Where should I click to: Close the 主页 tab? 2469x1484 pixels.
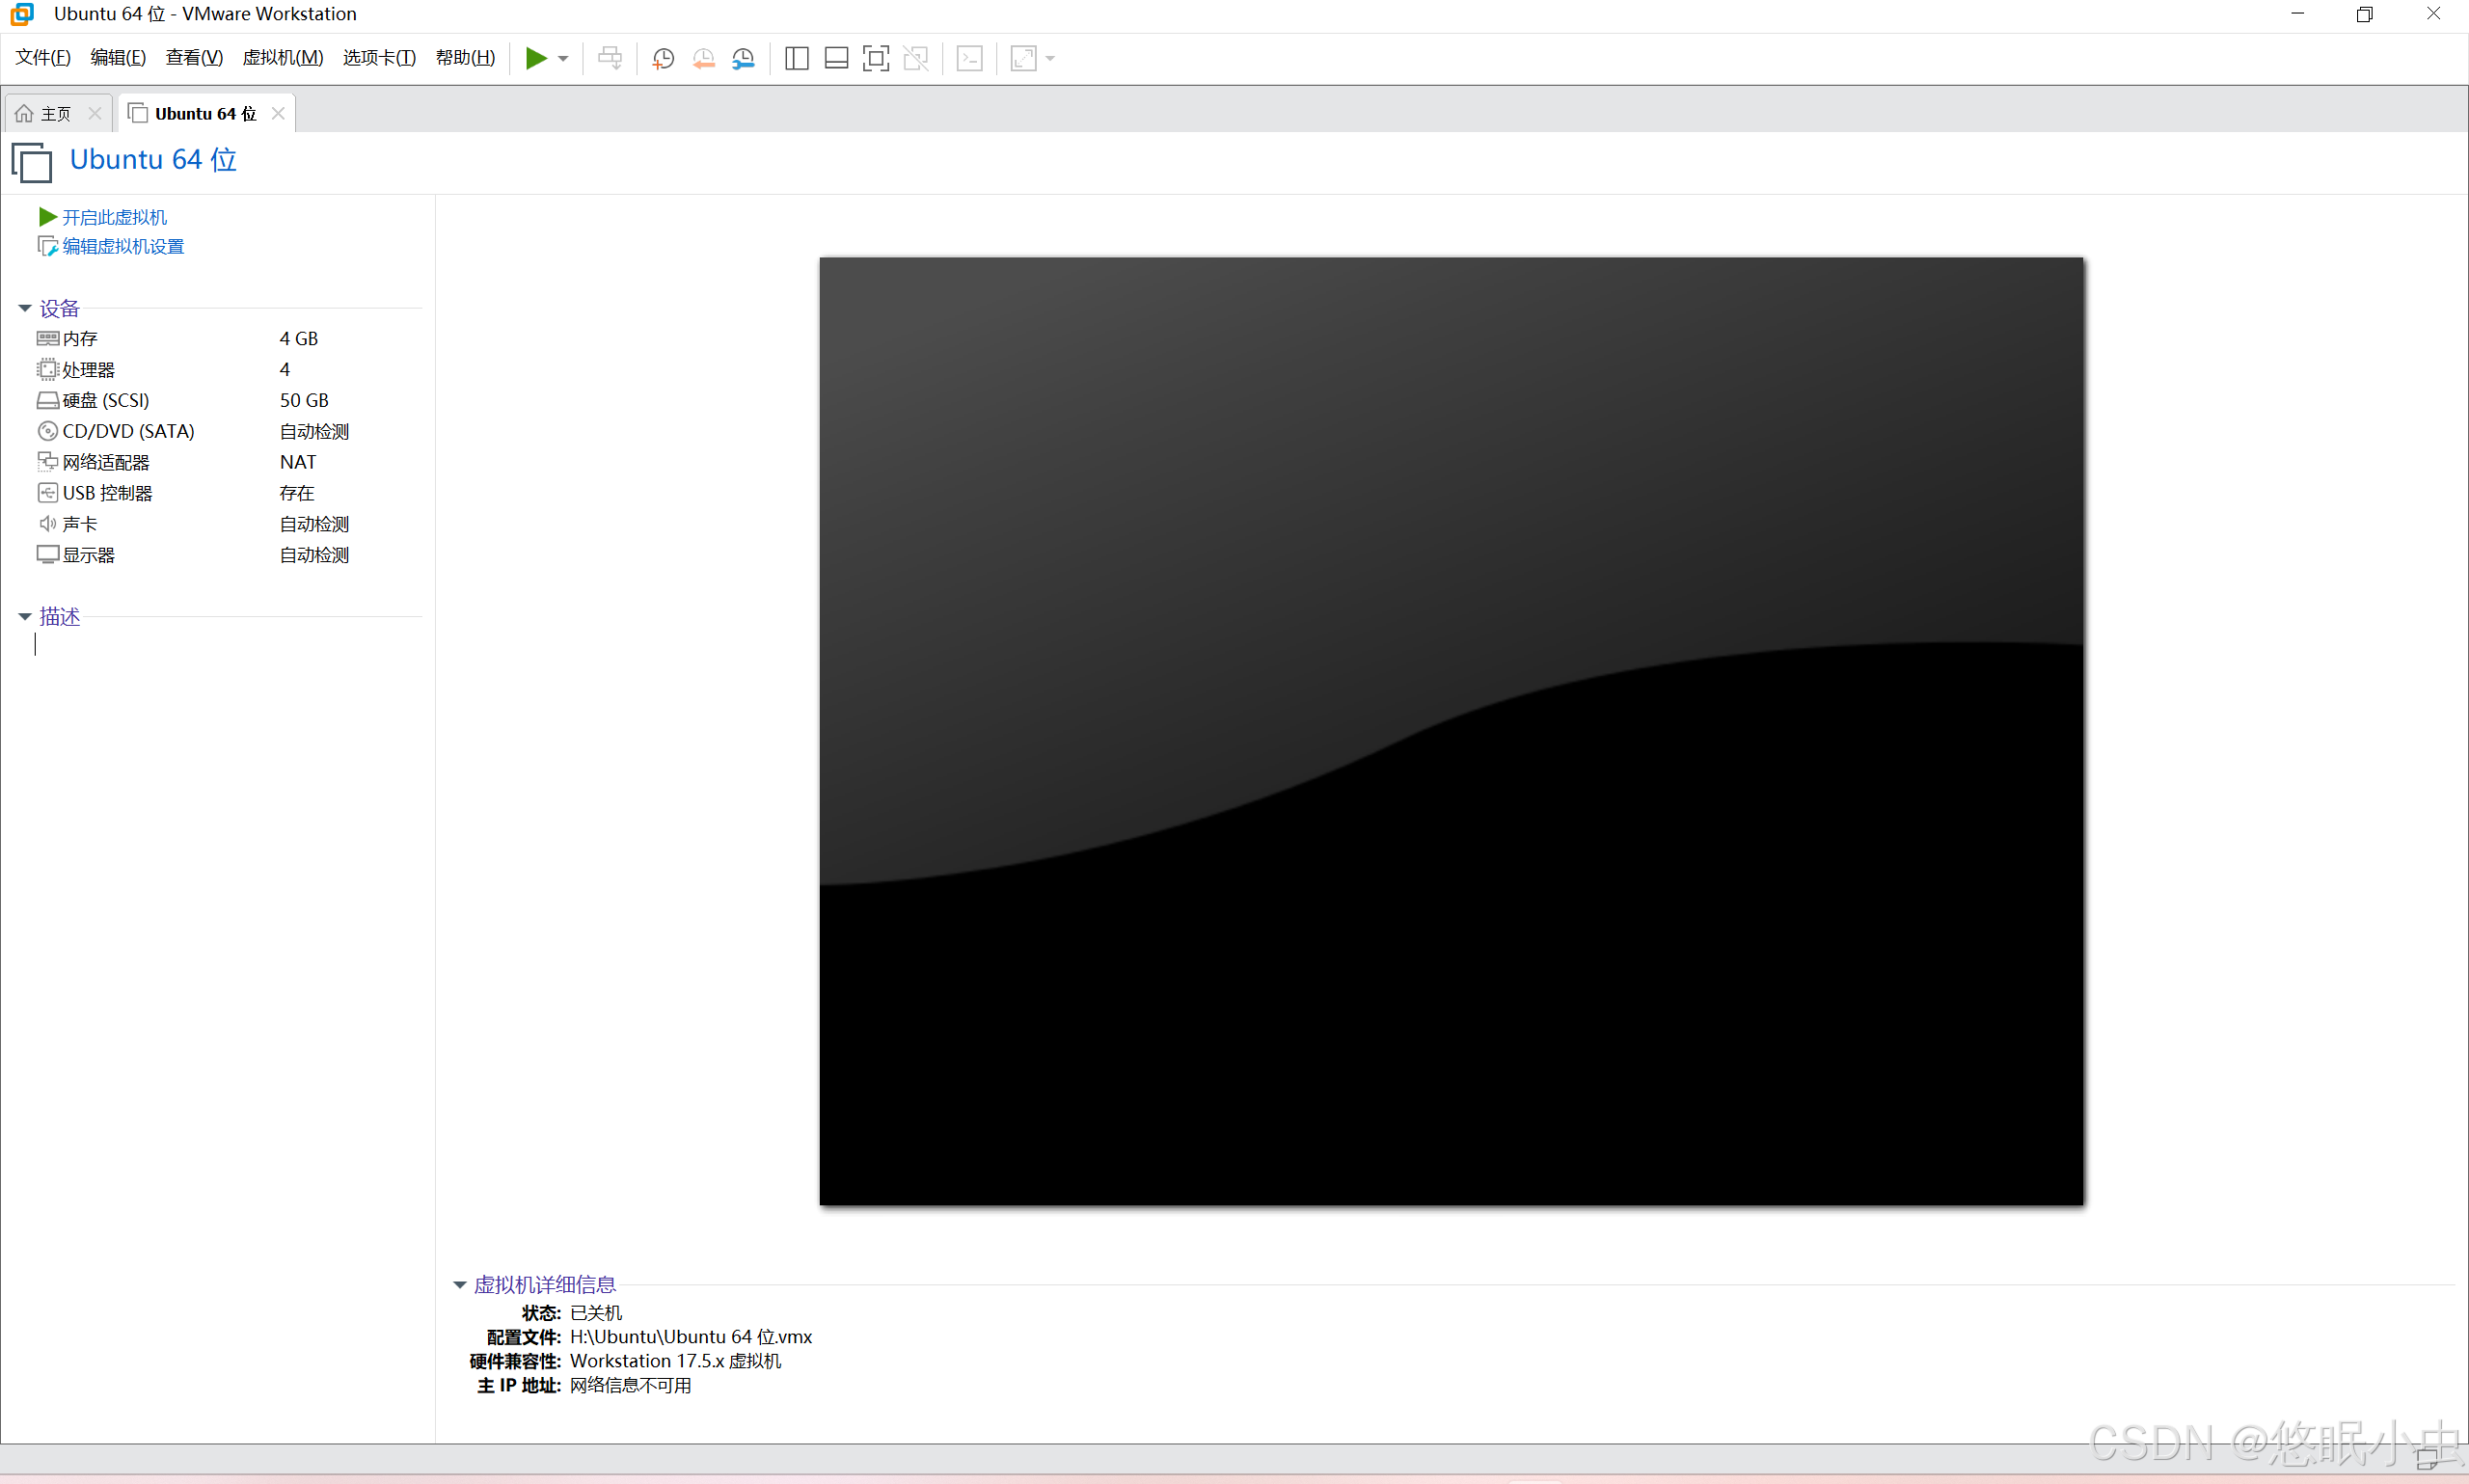[95, 114]
